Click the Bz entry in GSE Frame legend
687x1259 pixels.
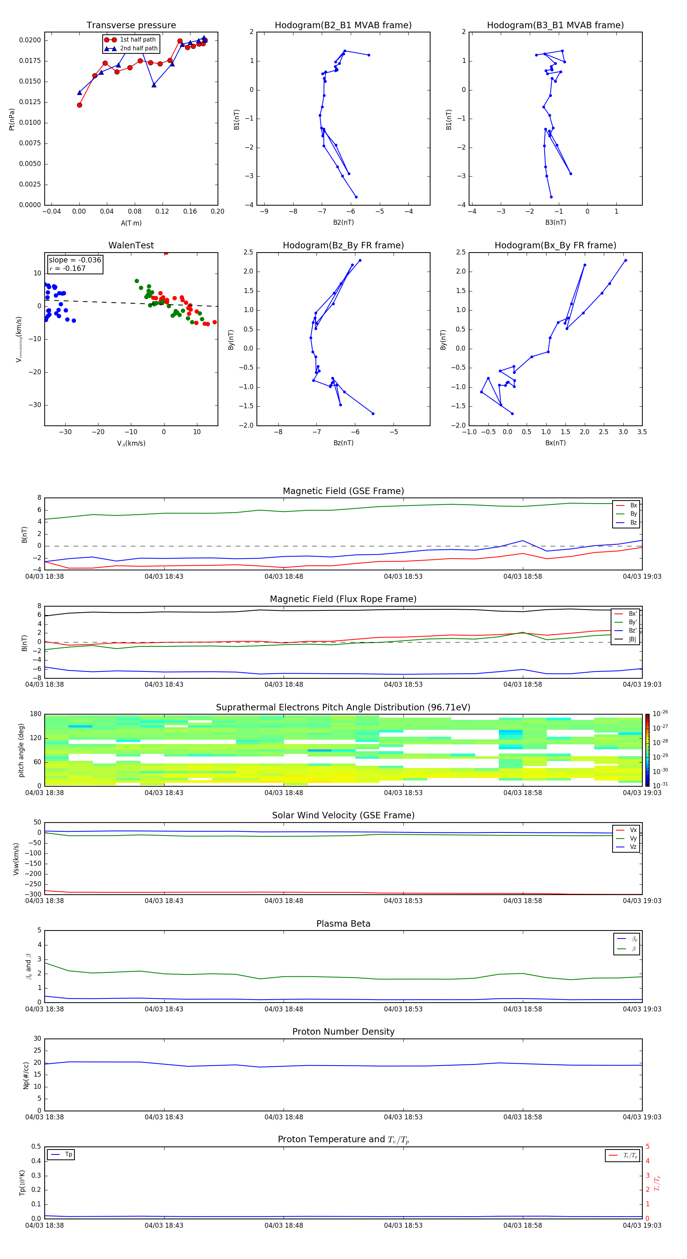click(x=626, y=522)
